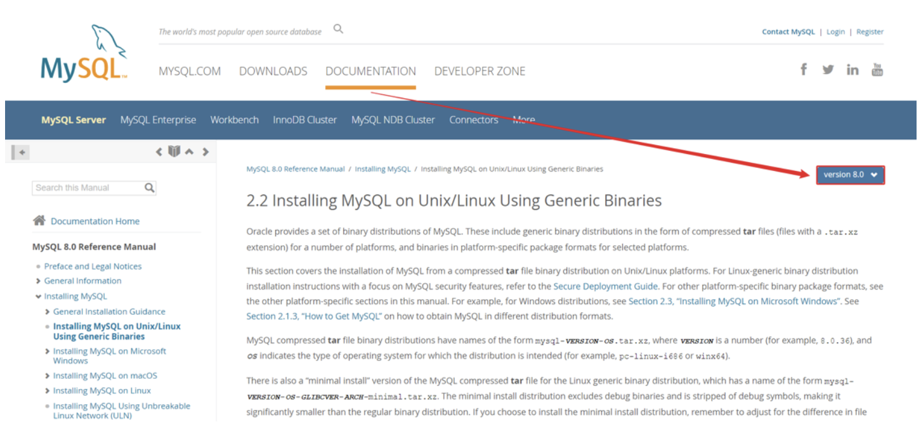The width and height of the screenshot is (921, 439).
Task: Select the Workbench tab
Action: 235,120
